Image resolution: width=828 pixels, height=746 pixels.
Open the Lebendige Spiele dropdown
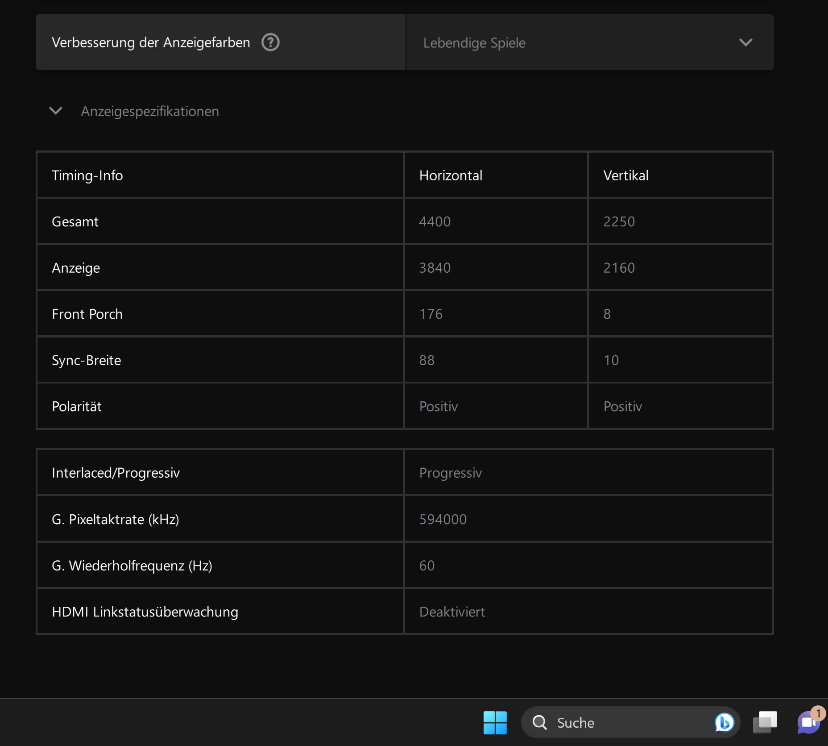point(590,42)
